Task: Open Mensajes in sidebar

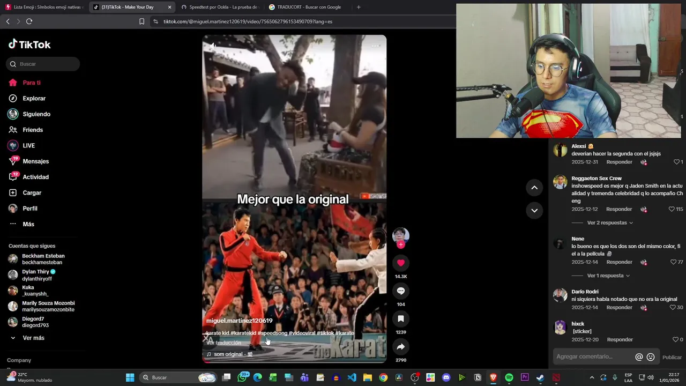Action: click(x=35, y=161)
